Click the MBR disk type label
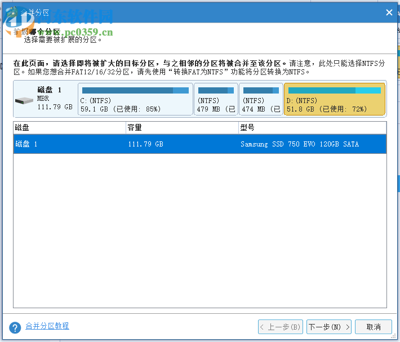The image size is (400, 342). (43, 99)
